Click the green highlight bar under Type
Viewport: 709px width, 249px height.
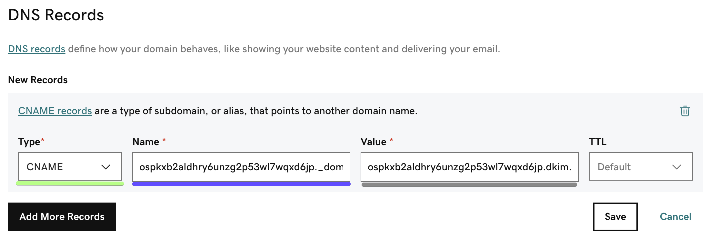tap(70, 184)
